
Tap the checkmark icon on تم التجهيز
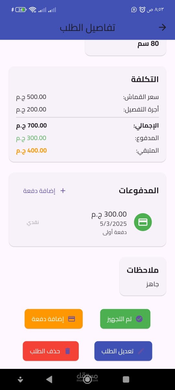139,319
